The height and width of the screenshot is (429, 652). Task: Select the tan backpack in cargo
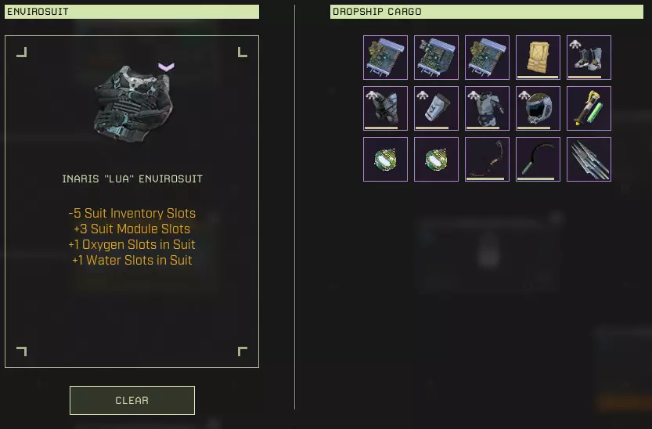[x=538, y=57]
